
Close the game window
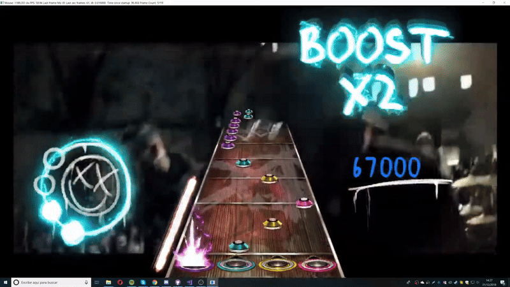point(504,3)
